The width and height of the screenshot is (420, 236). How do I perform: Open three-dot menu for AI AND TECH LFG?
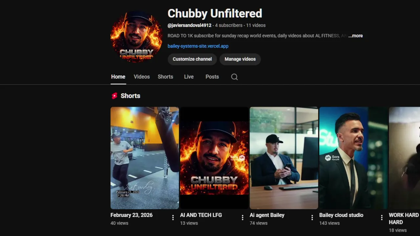[x=242, y=218]
